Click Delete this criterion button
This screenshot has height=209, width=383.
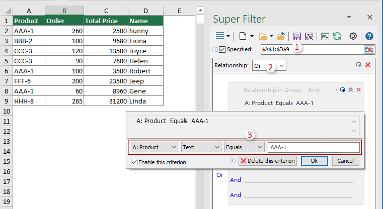pyautogui.click(x=267, y=161)
